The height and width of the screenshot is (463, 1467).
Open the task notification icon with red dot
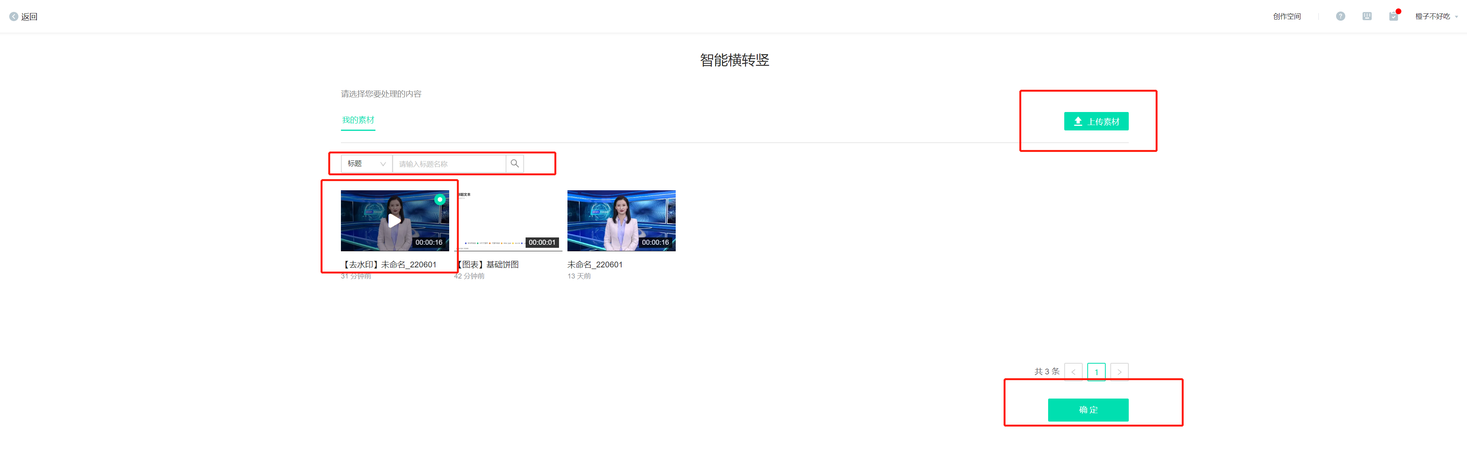[x=1394, y=16]
